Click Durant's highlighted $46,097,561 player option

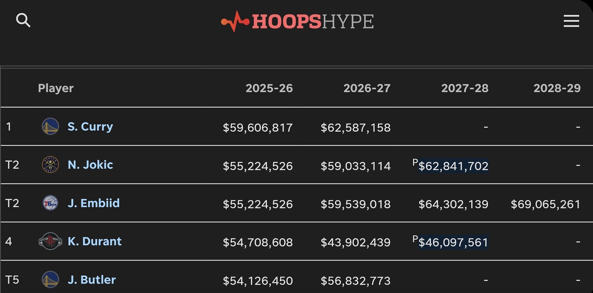453,242
